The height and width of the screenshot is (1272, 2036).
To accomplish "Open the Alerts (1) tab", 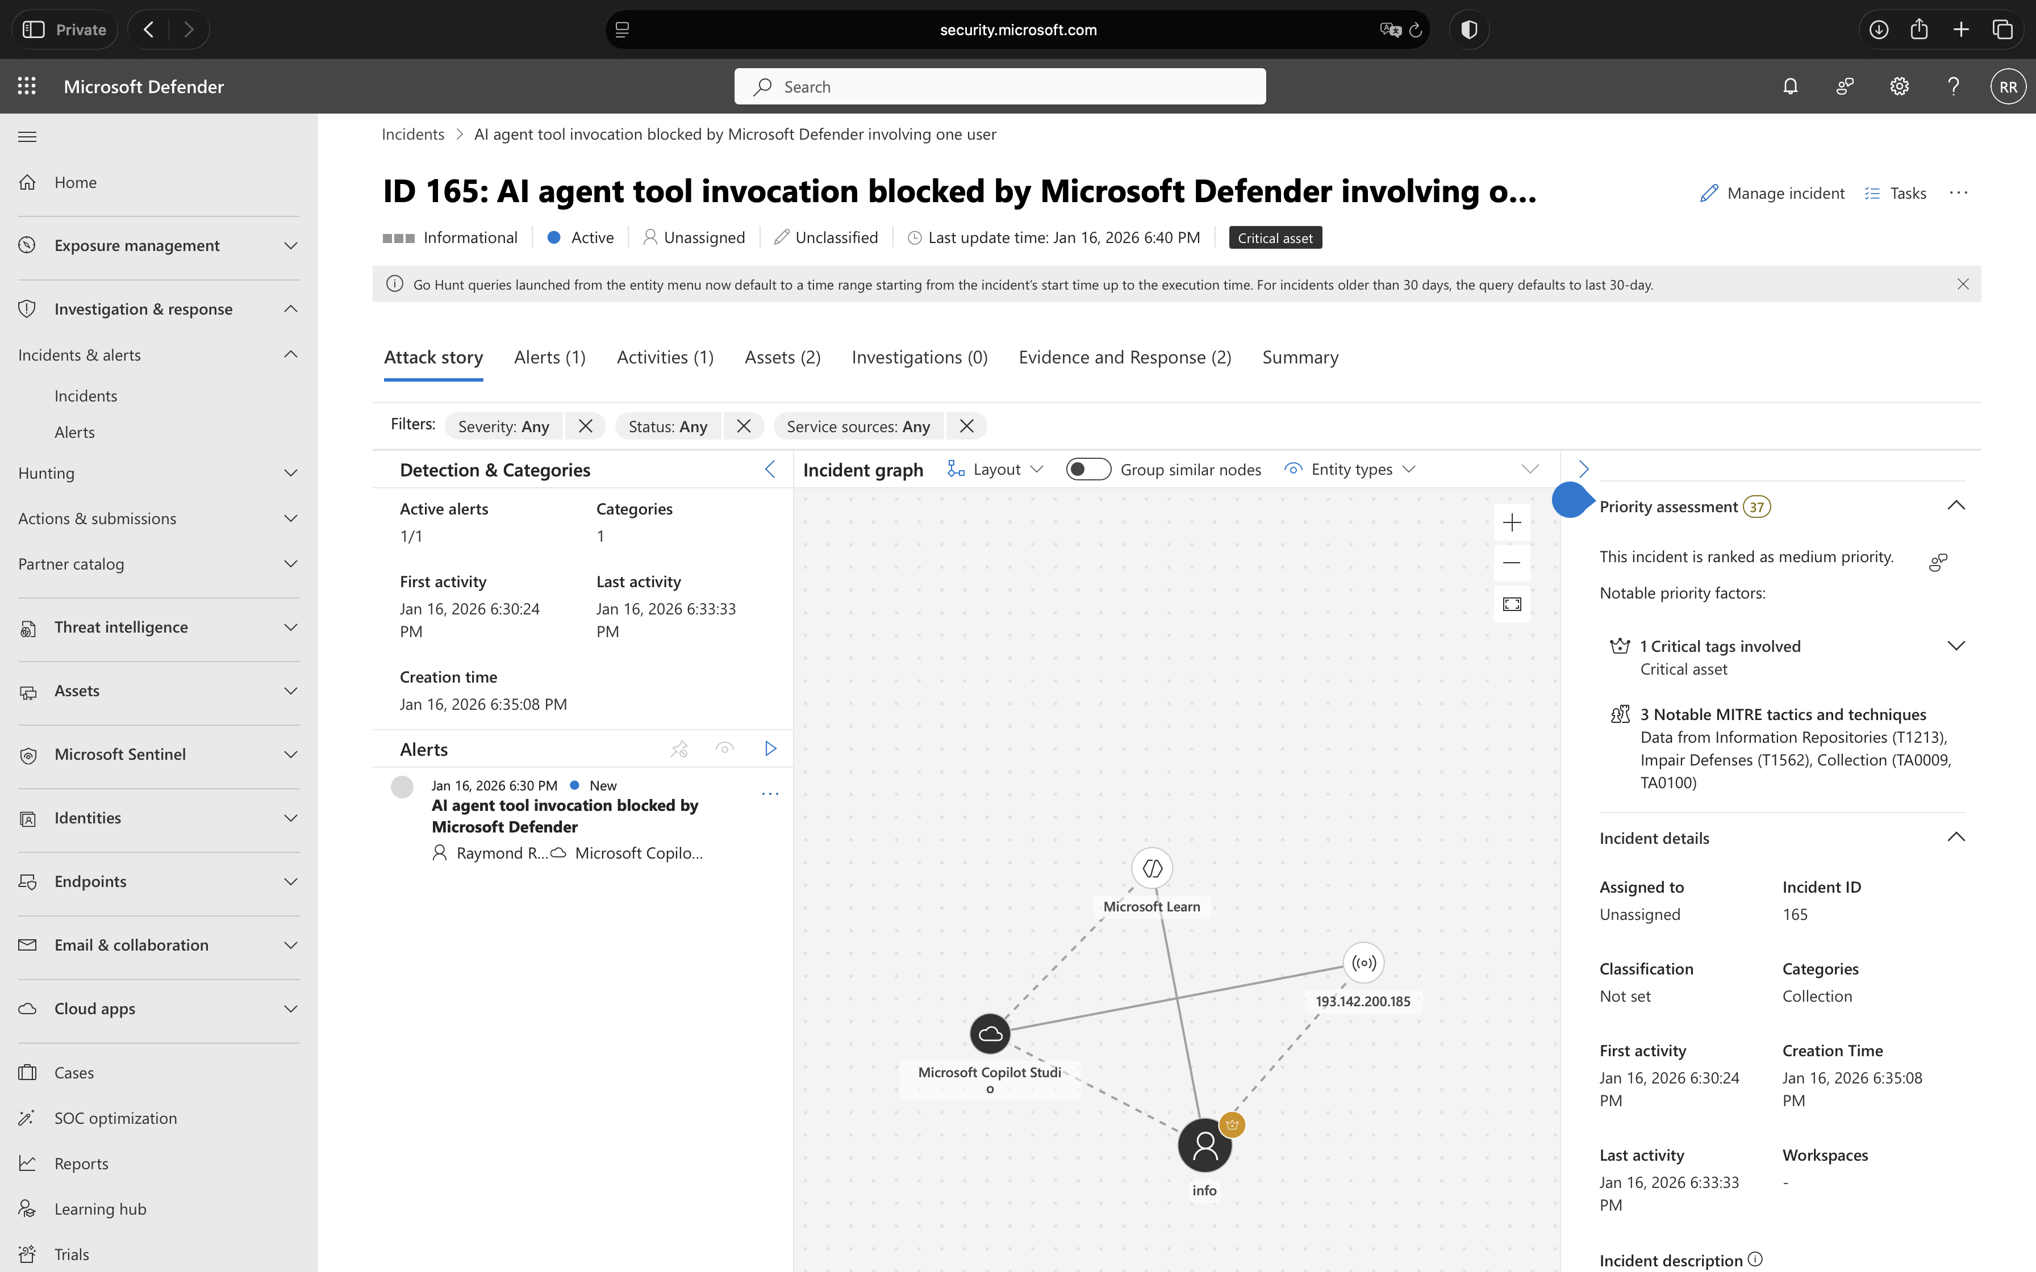I will (x=549, y=358).
